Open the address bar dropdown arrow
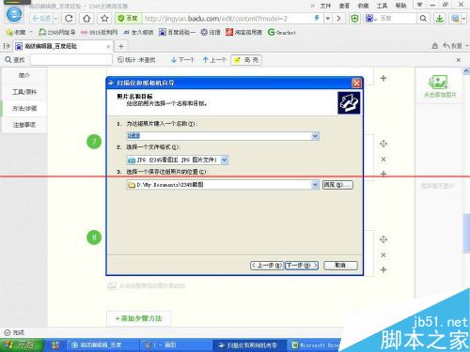This screenshot has height=352, width=470. 328,19
